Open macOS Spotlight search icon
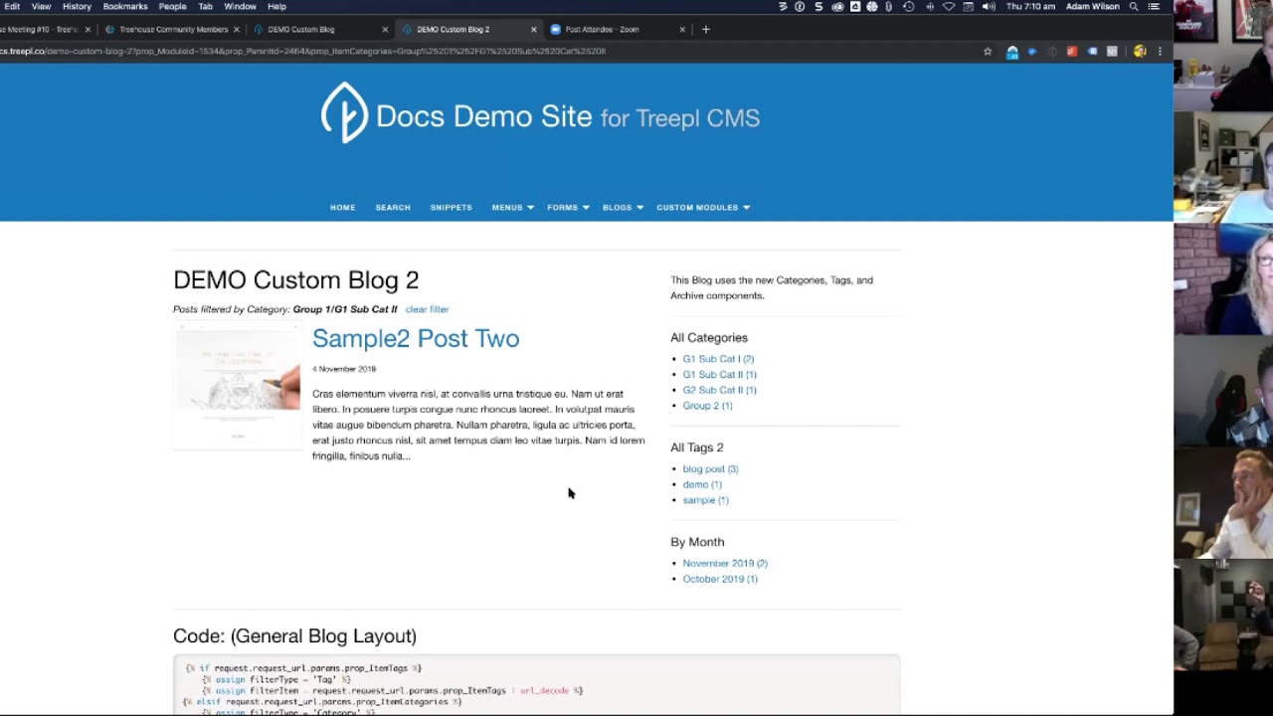The image size is (1273, 716). 1134,7
